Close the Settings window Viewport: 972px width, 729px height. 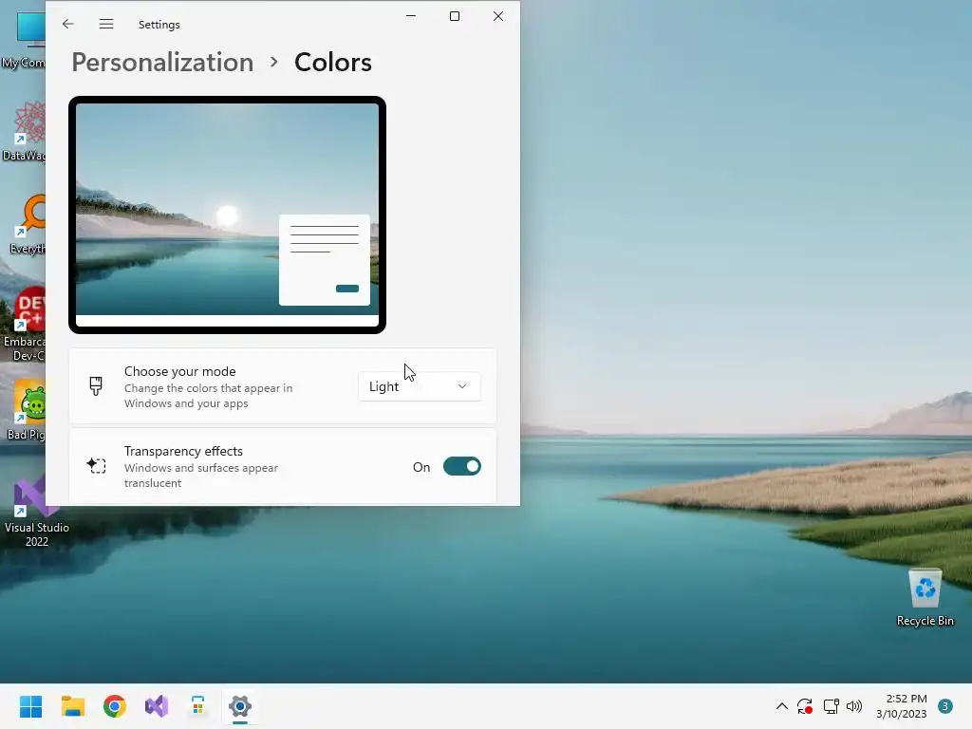[x=498, y=16]
